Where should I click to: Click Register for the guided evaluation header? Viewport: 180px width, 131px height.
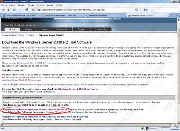pyautogui.click(x=23, y=98)
